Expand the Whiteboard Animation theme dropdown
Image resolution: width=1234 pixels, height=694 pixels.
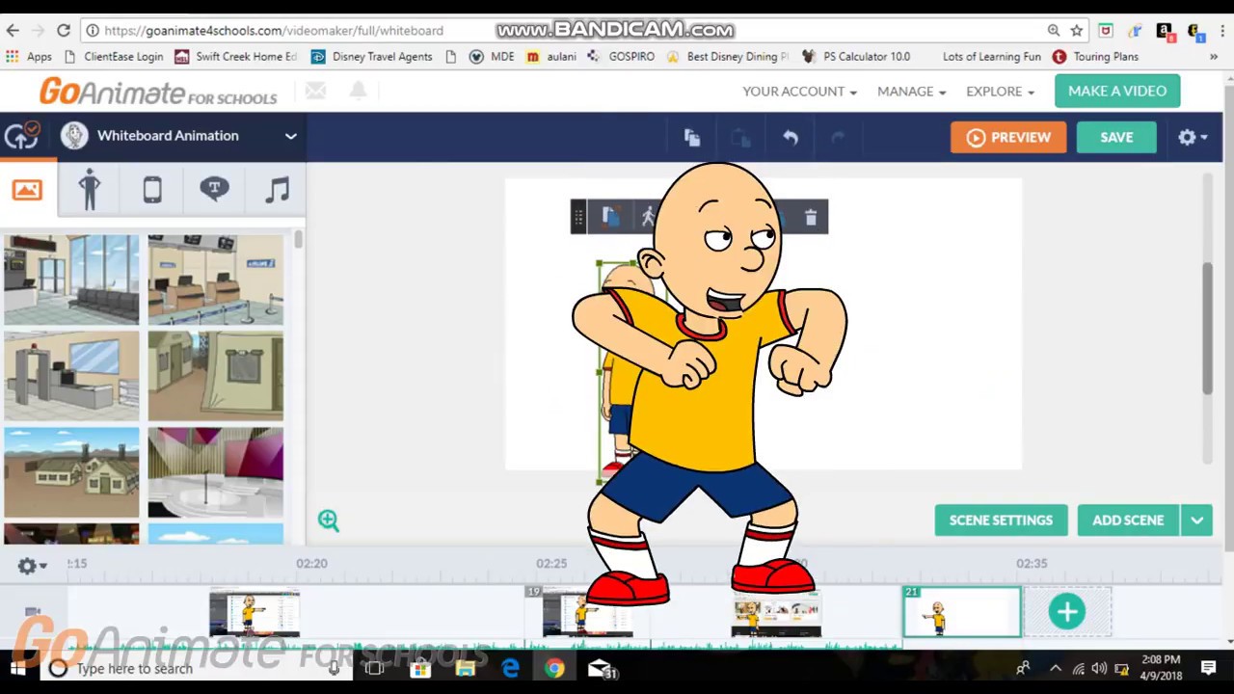coord(290,136)
